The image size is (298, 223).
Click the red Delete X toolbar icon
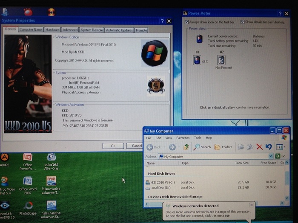[x=259, y=147]
